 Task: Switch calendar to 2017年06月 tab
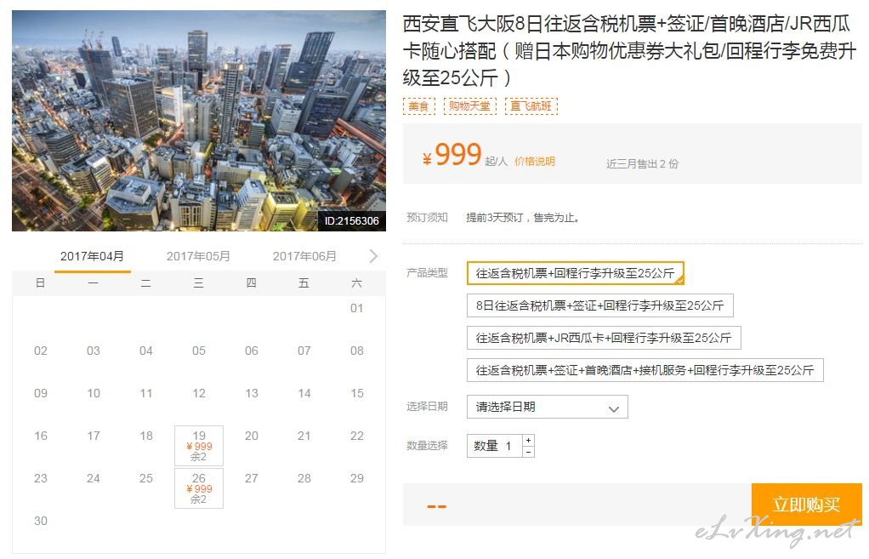coord(304,256)
